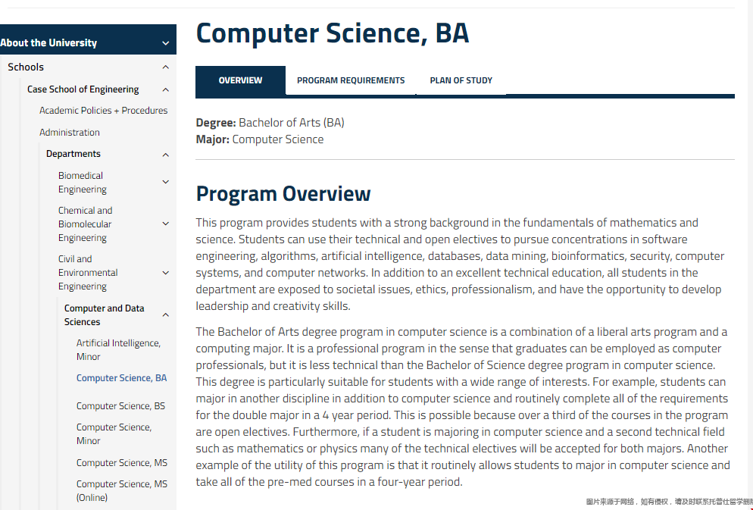Open the Plan of Study tab
The width and height of the screenshot is (753, 510).
click(x=461, y=80)
